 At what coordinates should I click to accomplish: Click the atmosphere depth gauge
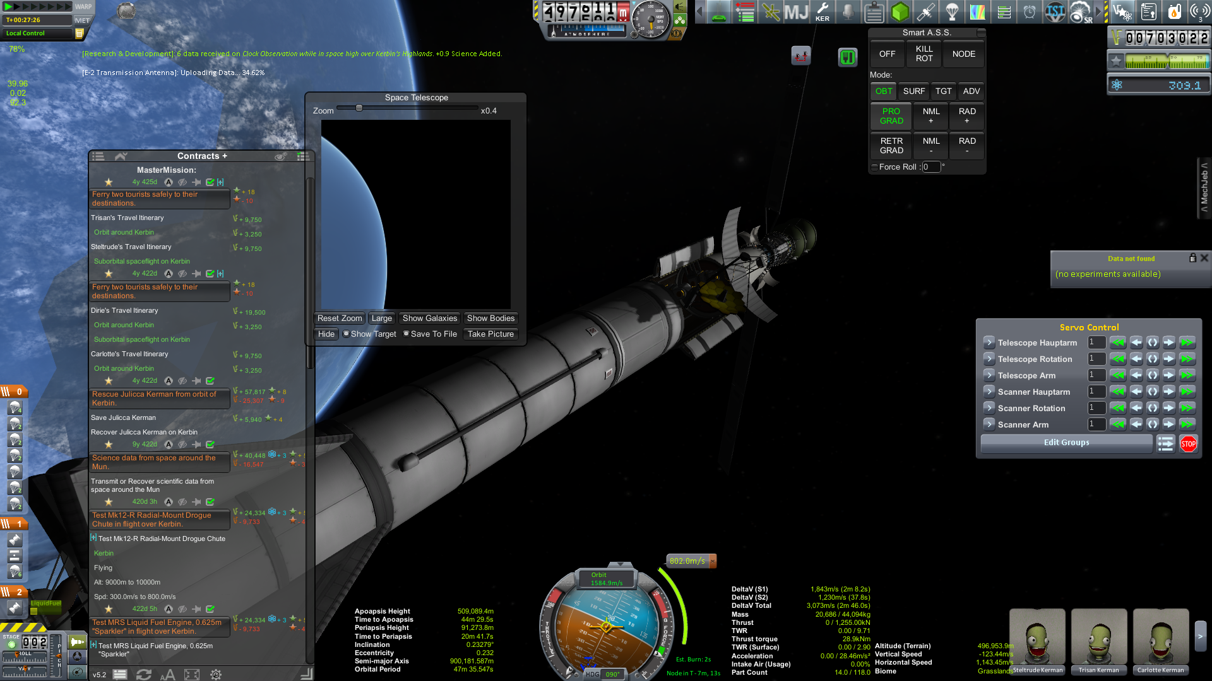pos(588,31)
